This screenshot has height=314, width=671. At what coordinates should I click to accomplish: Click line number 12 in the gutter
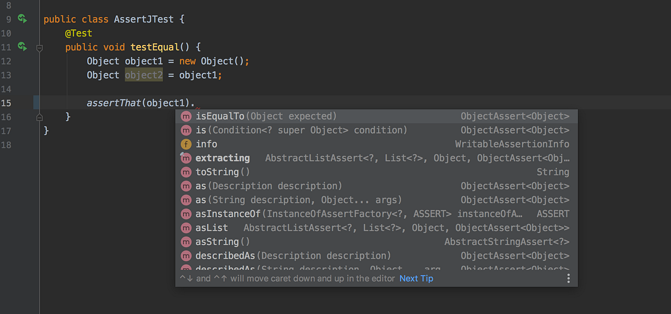7,61
